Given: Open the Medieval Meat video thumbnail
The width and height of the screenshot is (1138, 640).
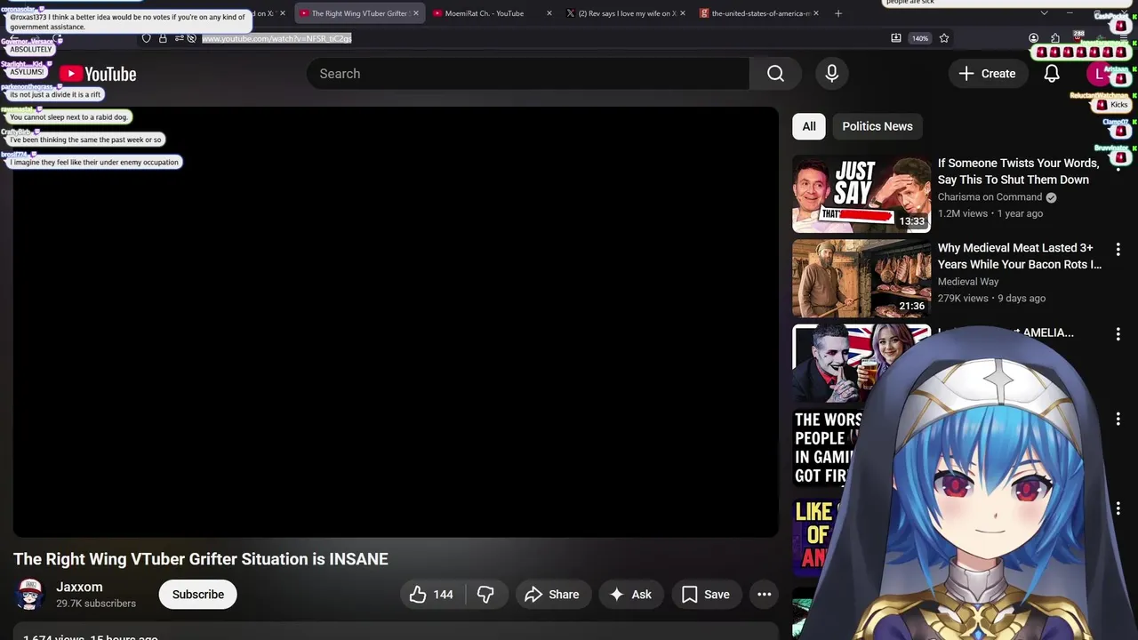Looking at the screenshot, I should click(x=862, y=278).
